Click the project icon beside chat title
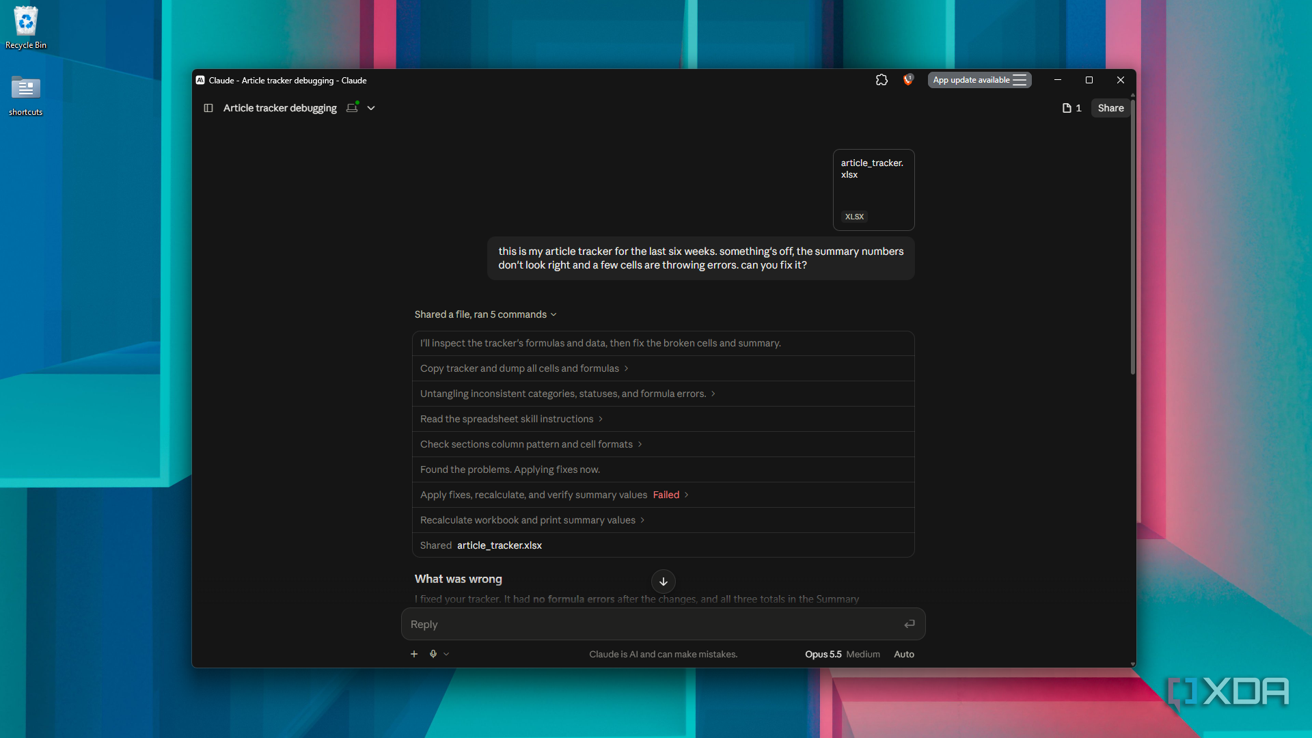Screen dimensions: 1312x738 pyautogui.click(x=352, y=108)
